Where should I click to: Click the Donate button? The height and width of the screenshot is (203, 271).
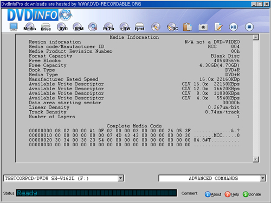(252, 194)
